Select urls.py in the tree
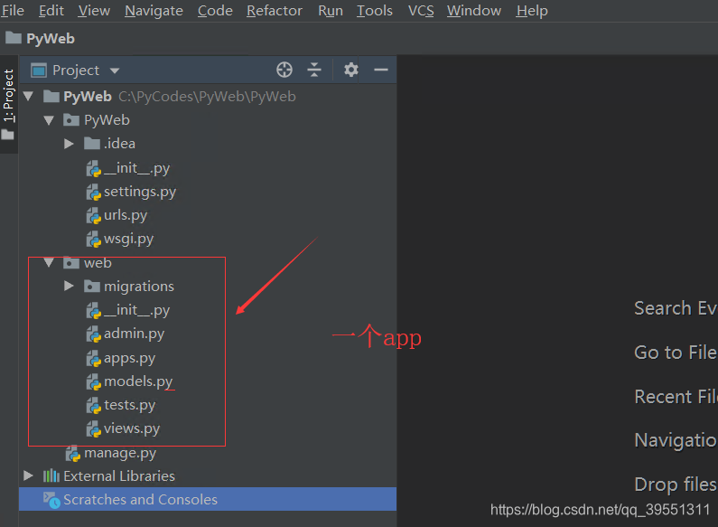718x527 pixels. pos(126,215)
